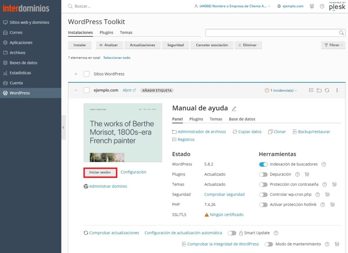348x253 pixels.
Task: Disable Indexación de buscadores toggle
Action: [263, 164]
